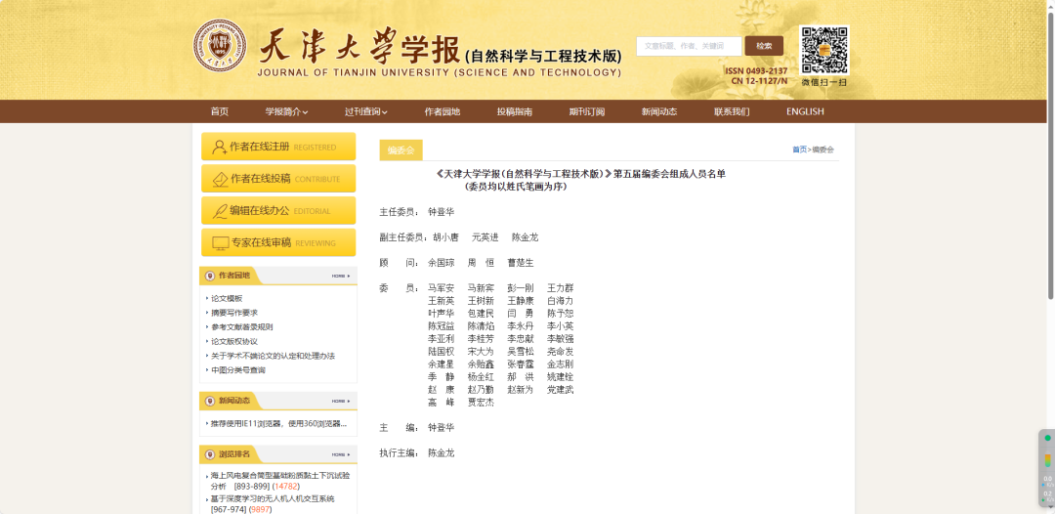The width and height of the screenshot is (1055, 514).
Task: Click the green status dot in floating widget
Action: (1047, 438)
